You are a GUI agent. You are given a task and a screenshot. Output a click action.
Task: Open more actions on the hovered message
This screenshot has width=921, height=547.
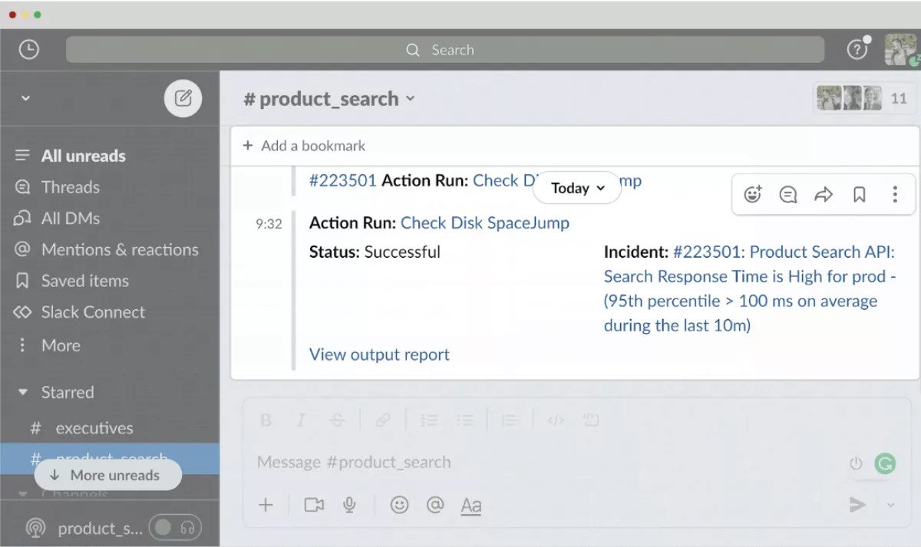pyautogui.click(x=895, y=194)
